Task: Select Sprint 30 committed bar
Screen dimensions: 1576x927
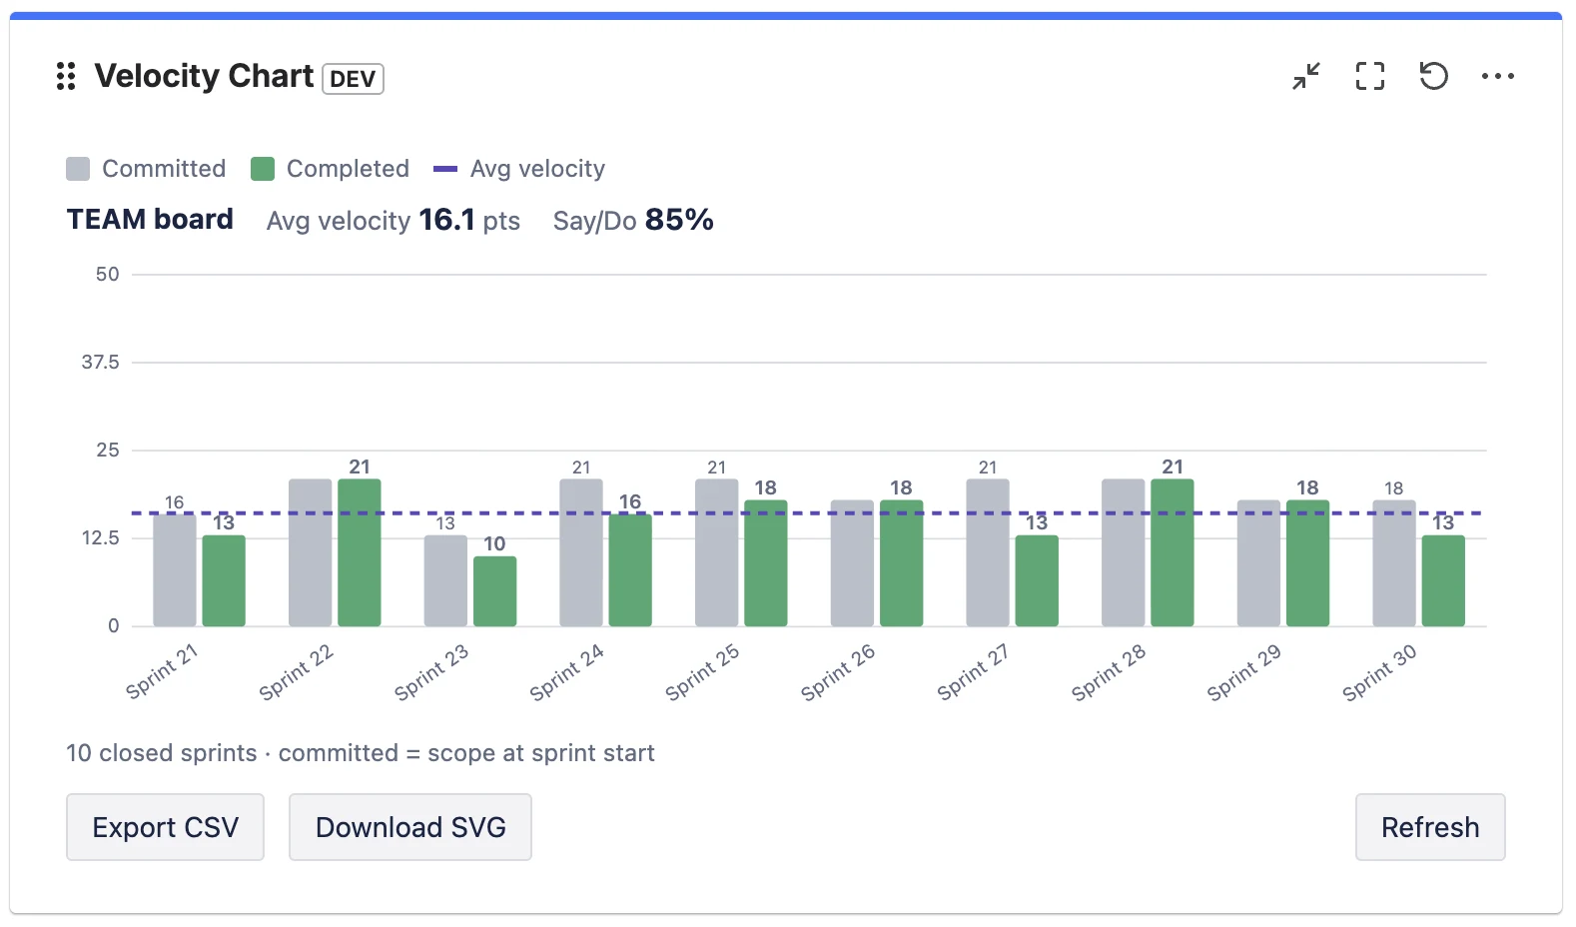Action: coord(1394,563)
